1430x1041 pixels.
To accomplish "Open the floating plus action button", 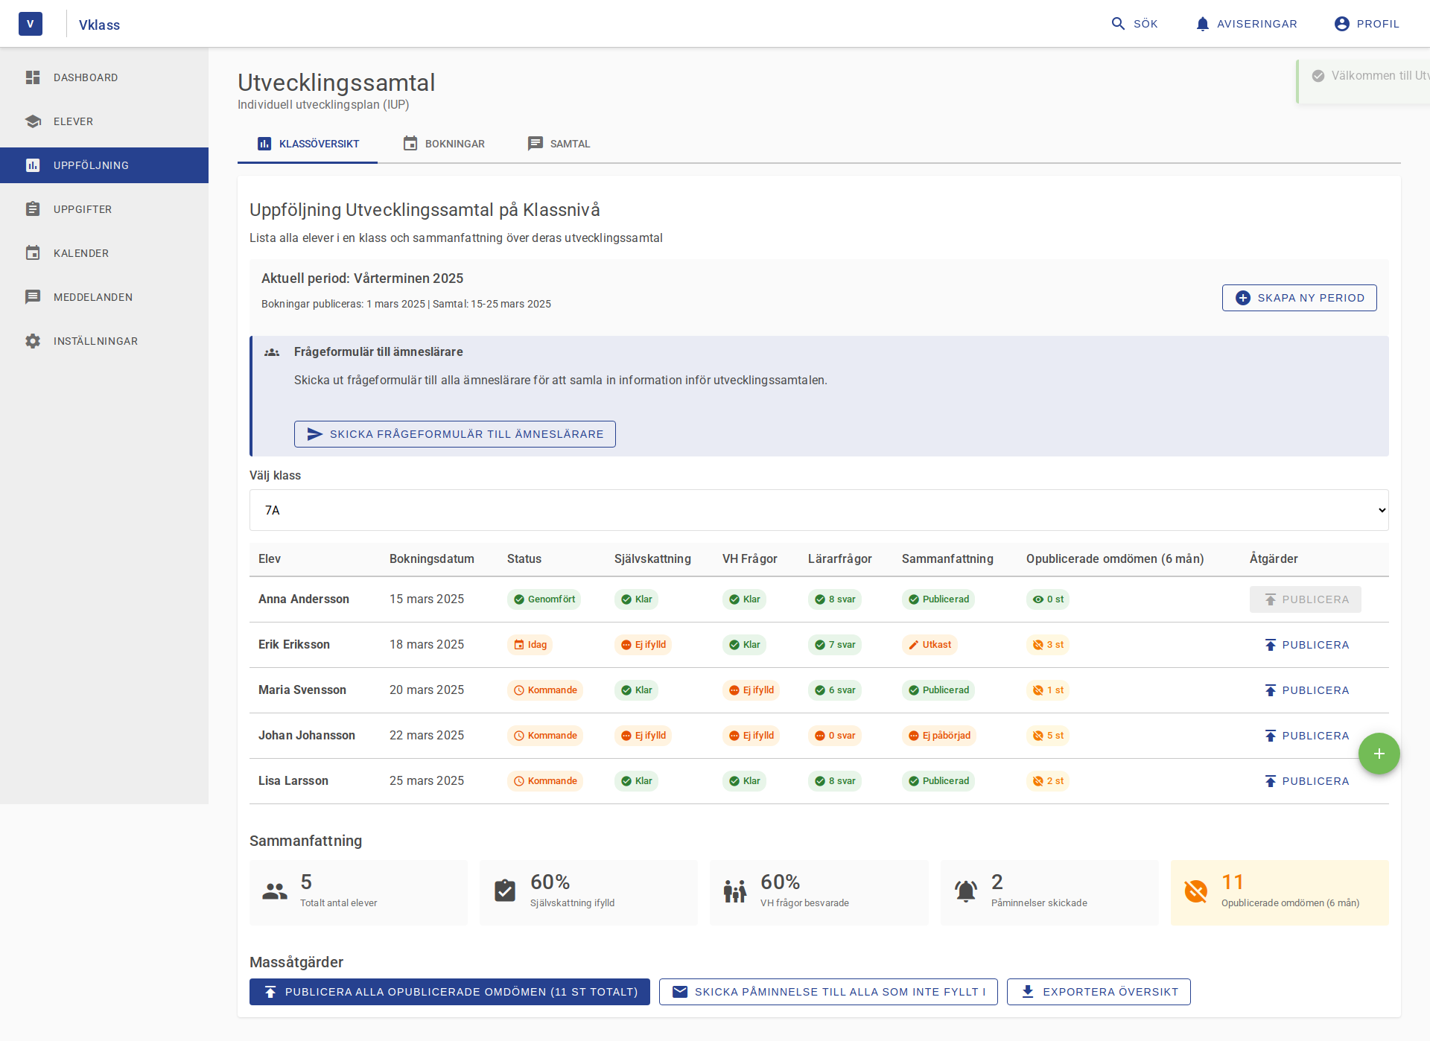I will pyautogui.click(x=1379, y=753).
